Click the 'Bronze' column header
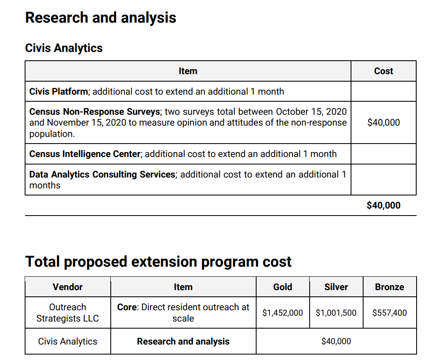The image size is (430, 360). [389, 287]
